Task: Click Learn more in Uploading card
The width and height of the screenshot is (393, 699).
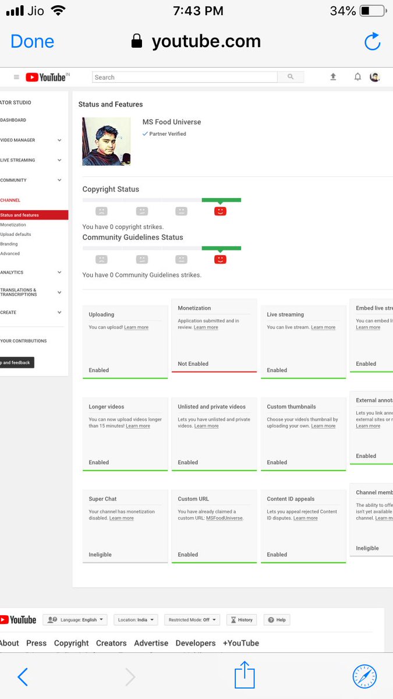Action: pyautogui.click(x=136, y=327)
